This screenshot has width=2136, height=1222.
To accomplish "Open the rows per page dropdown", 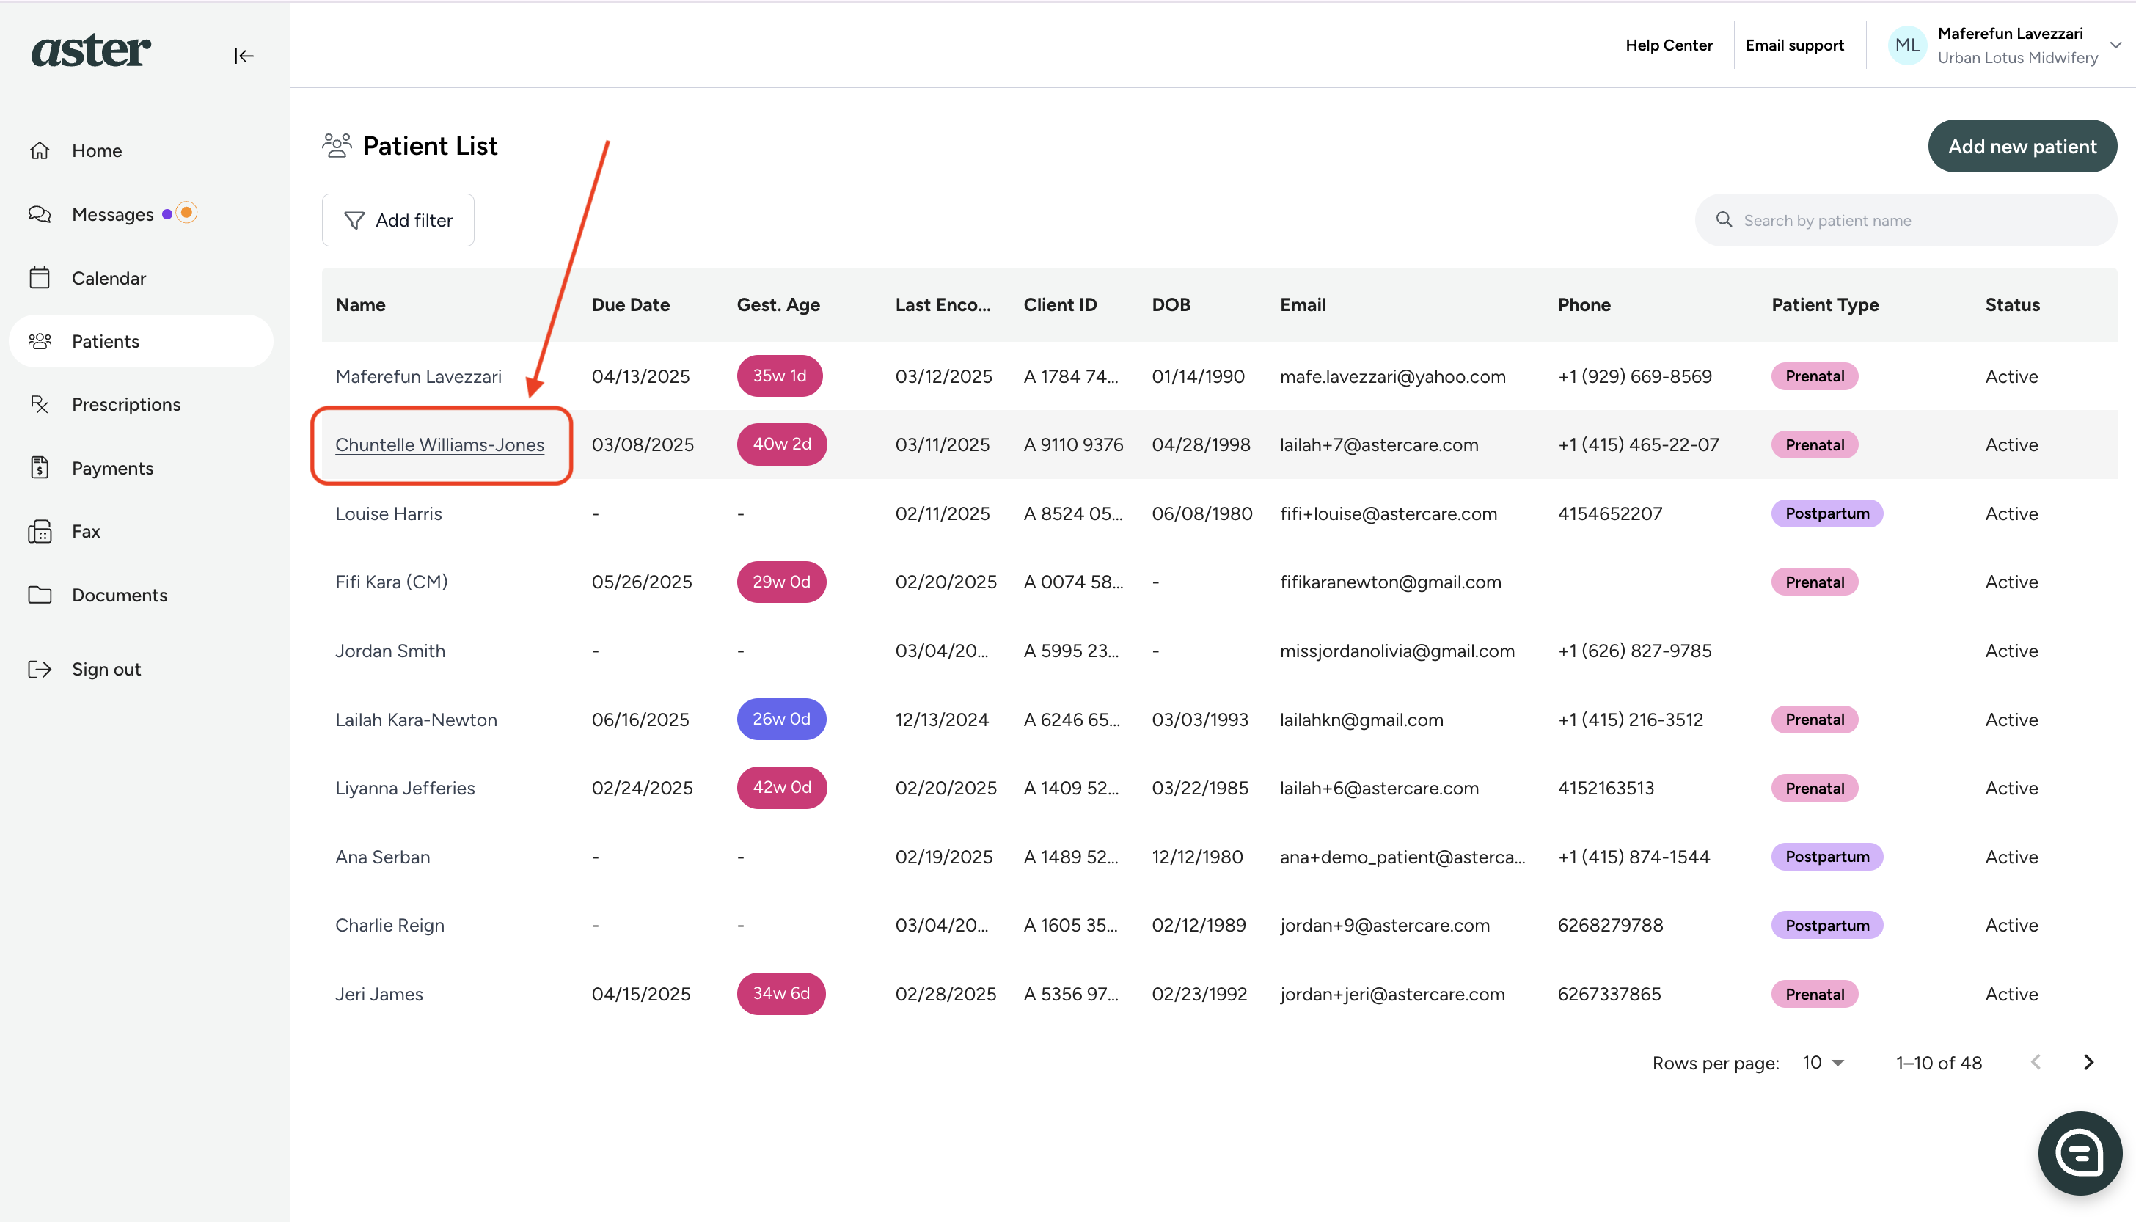I will 1823,1063.
